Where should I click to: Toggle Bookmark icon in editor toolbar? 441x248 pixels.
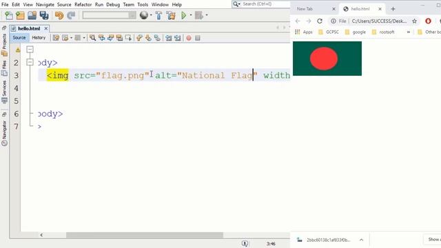[x=157, y=38]
